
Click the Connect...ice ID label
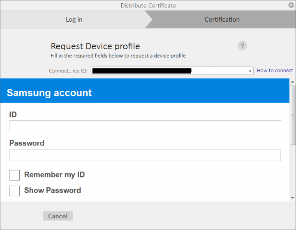[68, 71]
